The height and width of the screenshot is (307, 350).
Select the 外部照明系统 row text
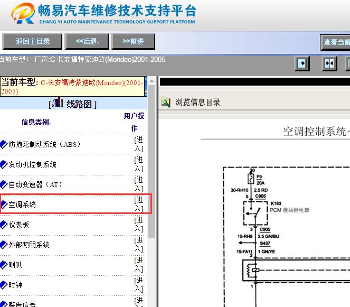29,245
